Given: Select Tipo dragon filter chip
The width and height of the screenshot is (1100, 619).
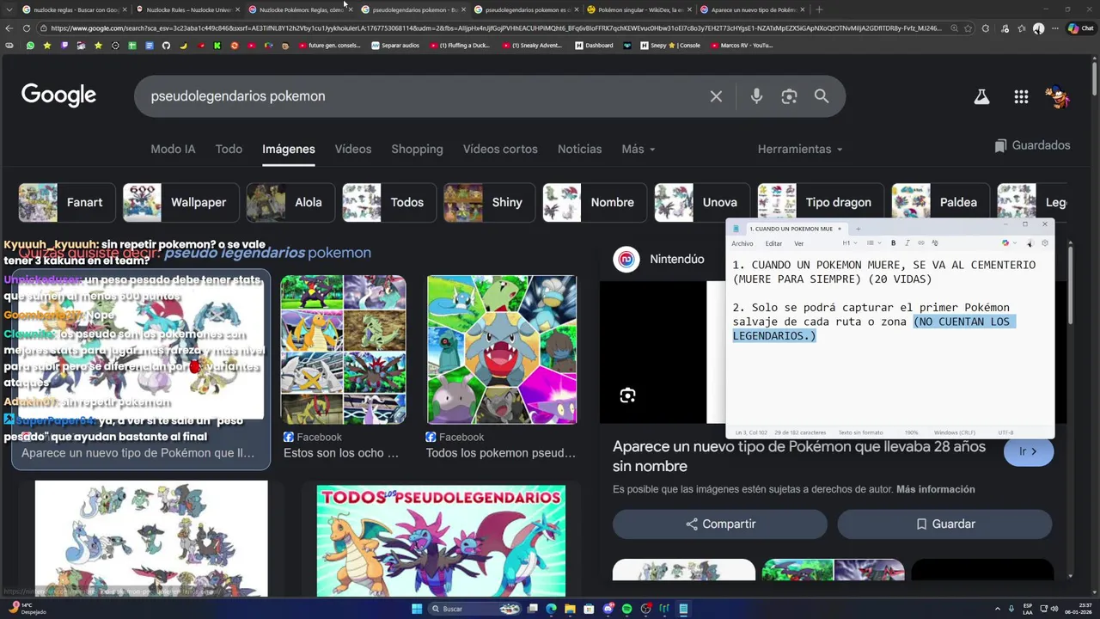Looking at the screenshot, I should (819, 202).
